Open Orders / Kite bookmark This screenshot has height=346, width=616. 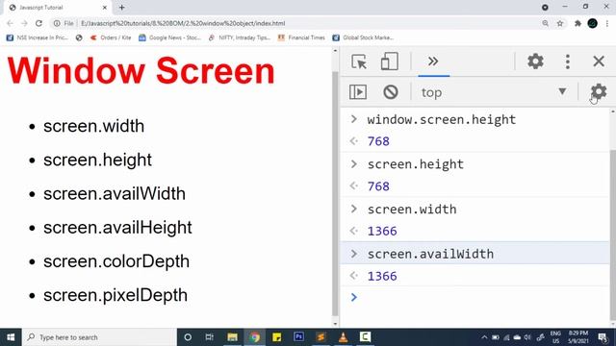point(111,37)
